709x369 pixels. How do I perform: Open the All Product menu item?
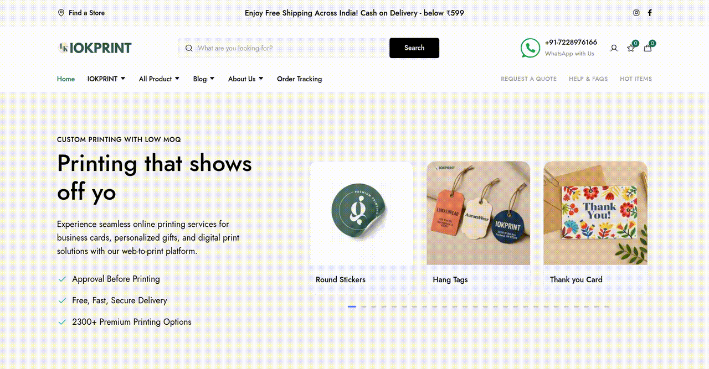point(156,79)
